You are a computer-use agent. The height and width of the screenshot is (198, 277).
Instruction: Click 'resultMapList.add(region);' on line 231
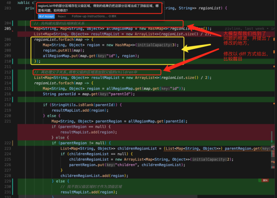(89, 192)
